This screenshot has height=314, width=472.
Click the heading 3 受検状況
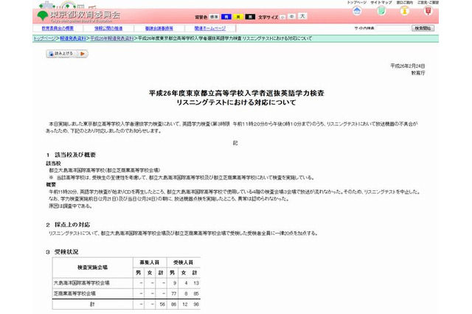(x=62, y=252)
